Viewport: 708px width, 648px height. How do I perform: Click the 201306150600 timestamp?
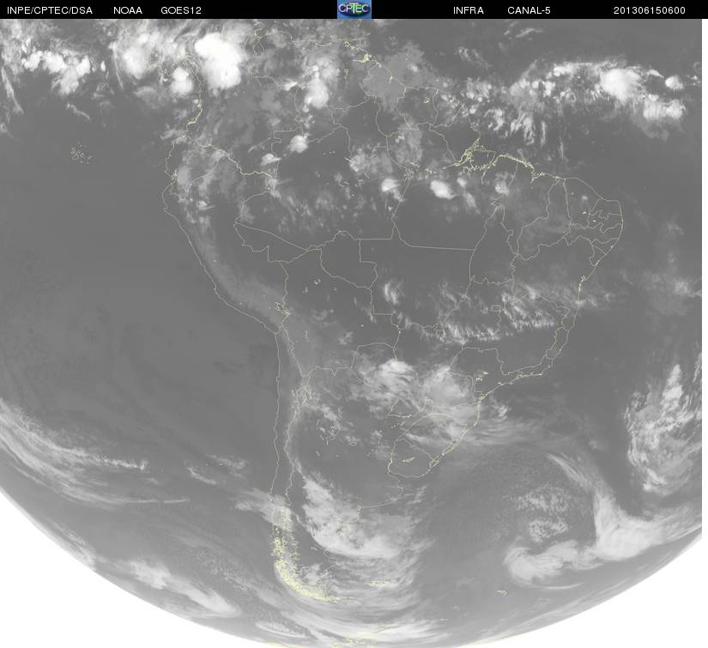point(650,10)
